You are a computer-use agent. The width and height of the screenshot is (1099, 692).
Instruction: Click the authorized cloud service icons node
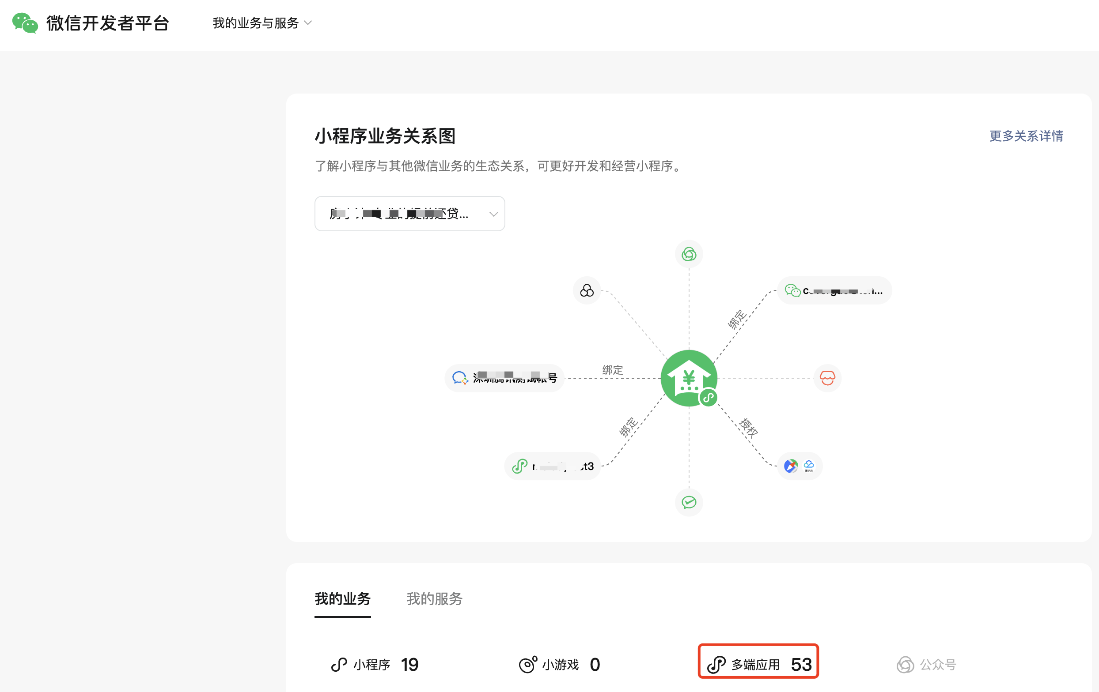[799, 466]
